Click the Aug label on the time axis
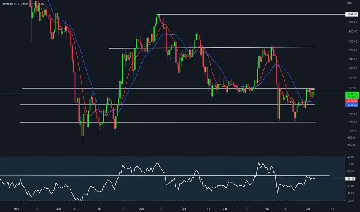Screen dimensions: 360x212 (x=142, y=209)
